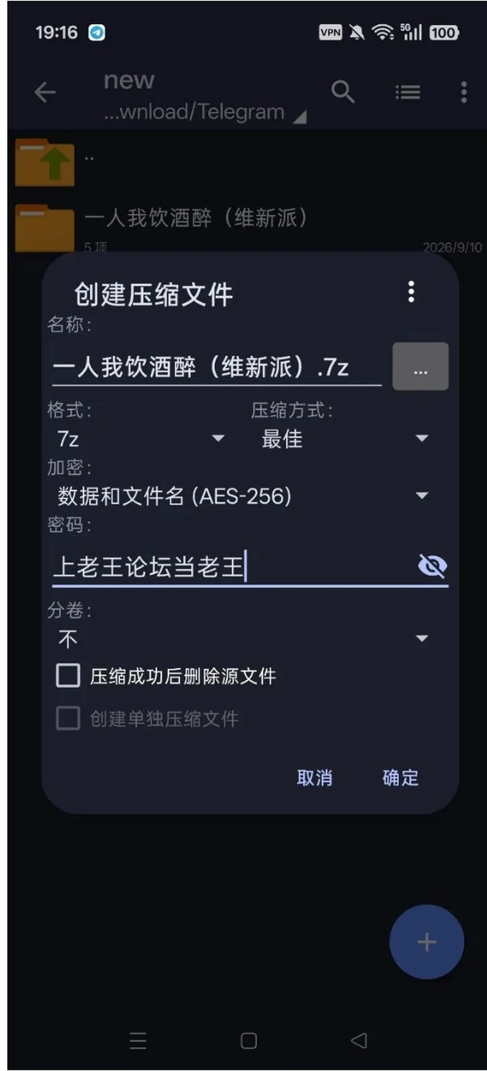Click the browse '...' button beside name
This screenshot has width=487, height=1071.
click(421, 366)
